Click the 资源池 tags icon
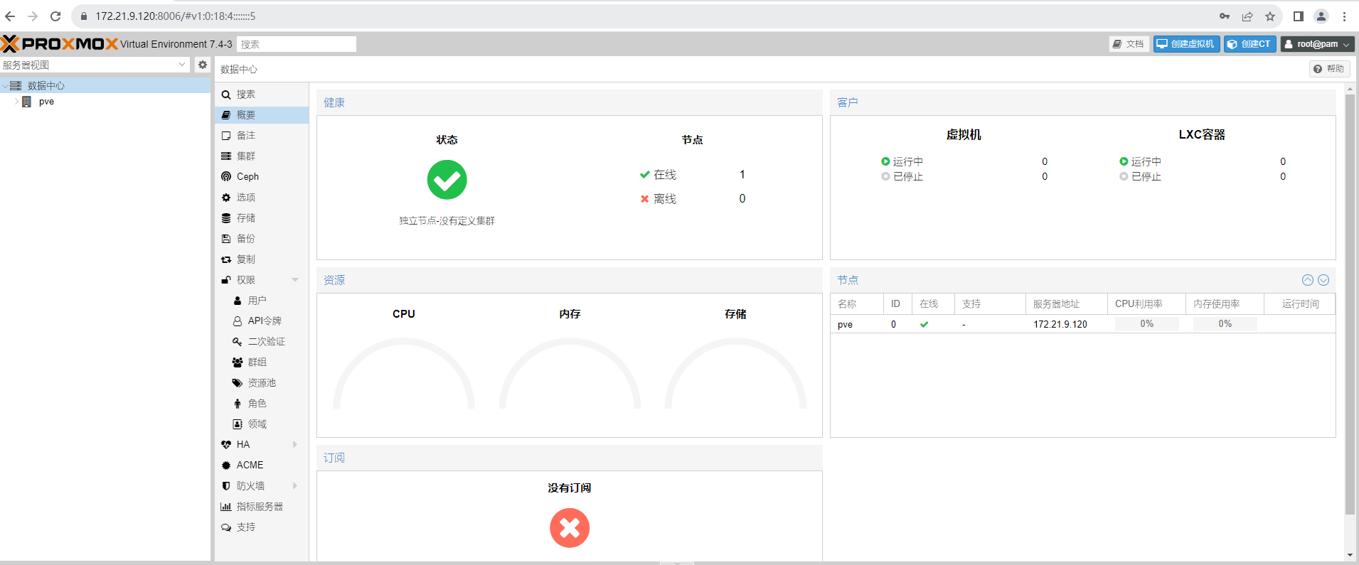Screen dimensions: 1359x565 tap(238, 383)
